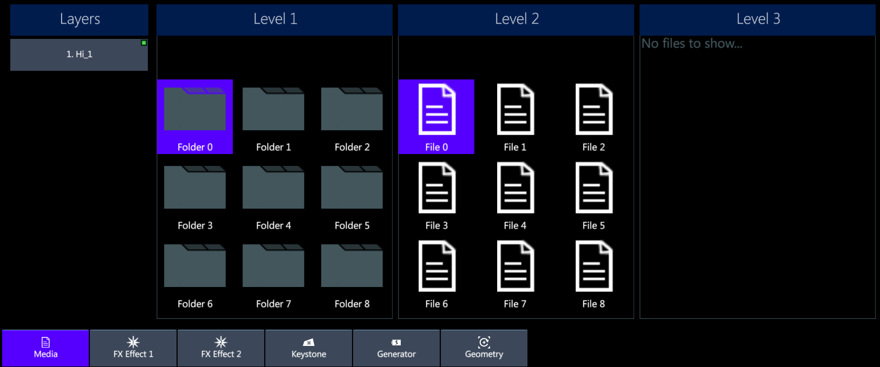Switch to the Keystone tab
Viewport: 880px width, 367px height.
pos(309,348)
